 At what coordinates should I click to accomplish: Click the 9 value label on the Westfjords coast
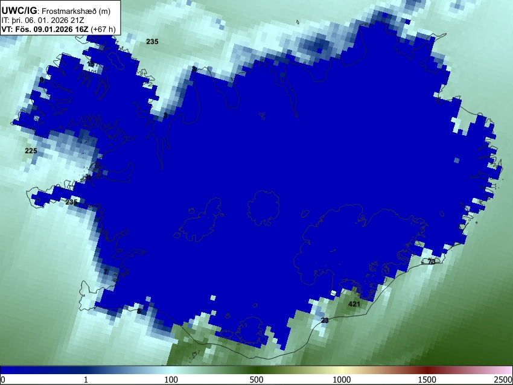click(x=42, y=80)
